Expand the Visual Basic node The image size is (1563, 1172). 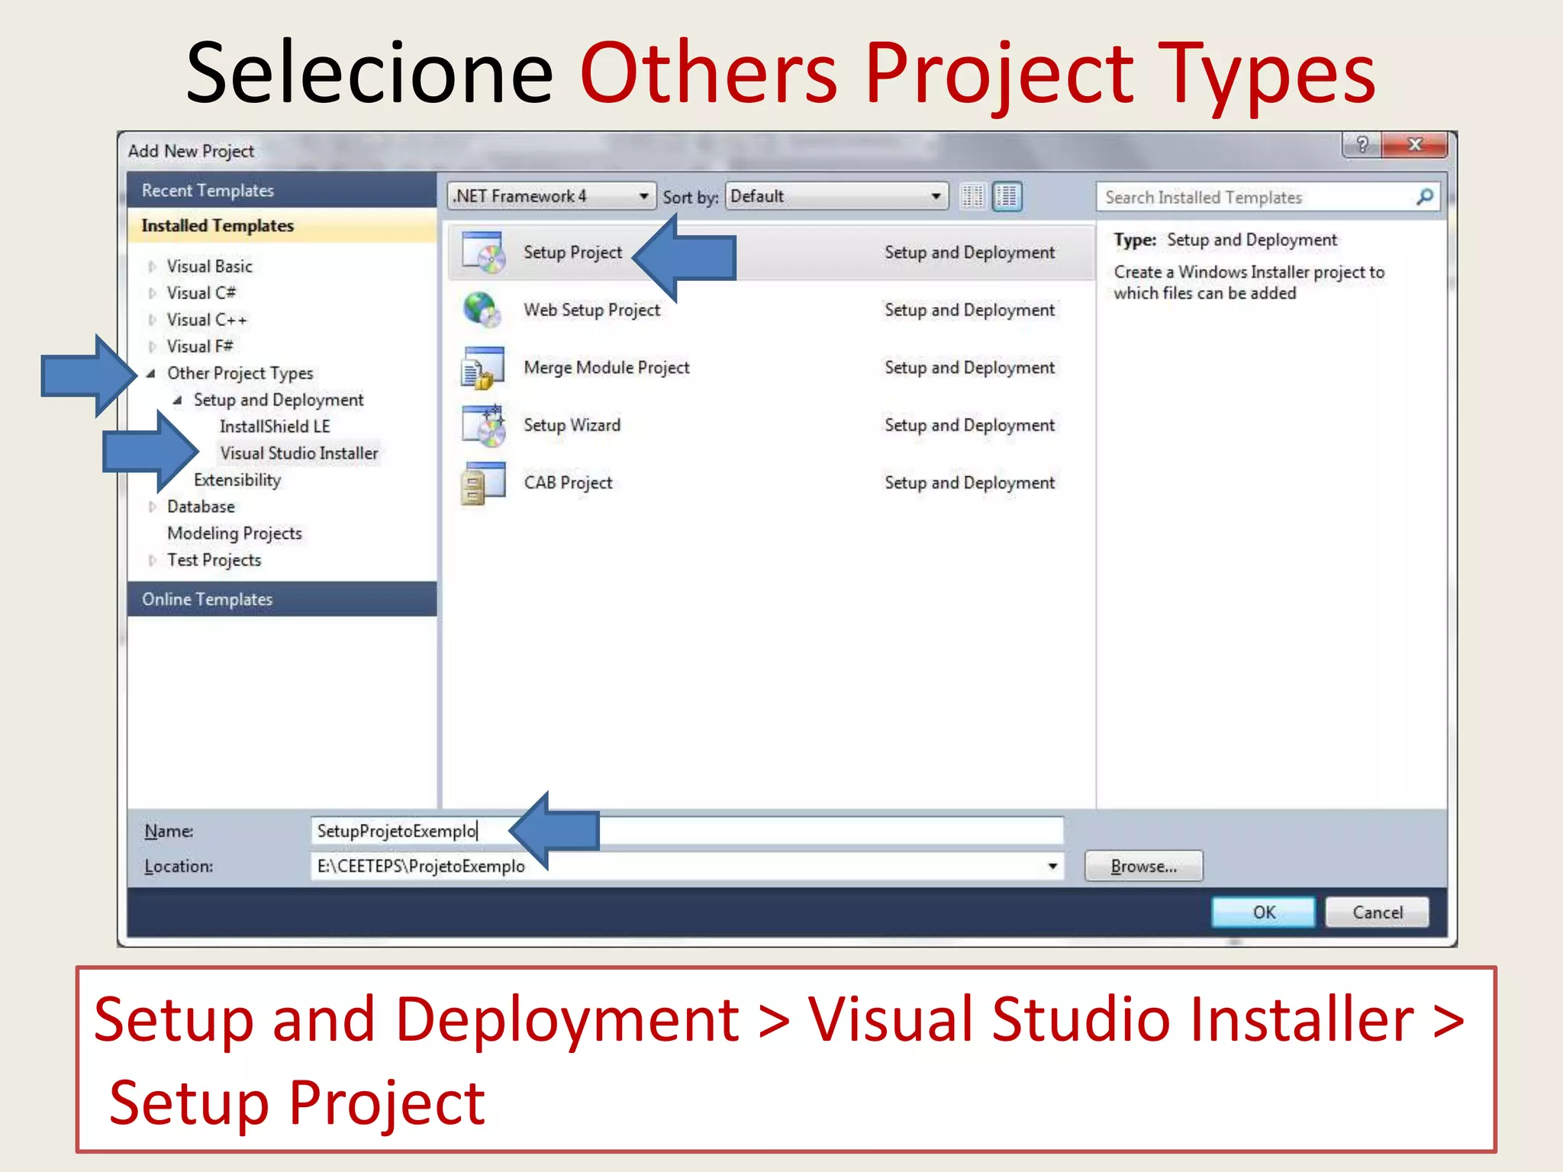tap(152, 266)
